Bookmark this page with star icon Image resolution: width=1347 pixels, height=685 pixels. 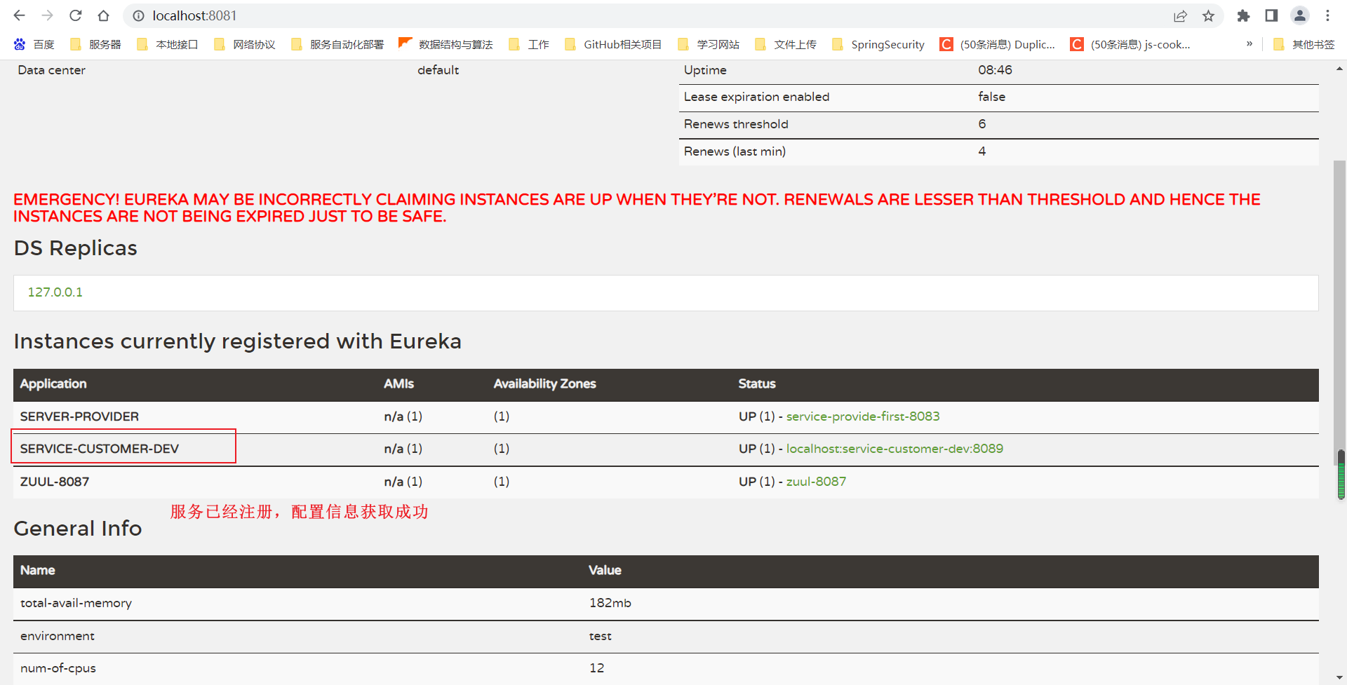(1208, 15)
